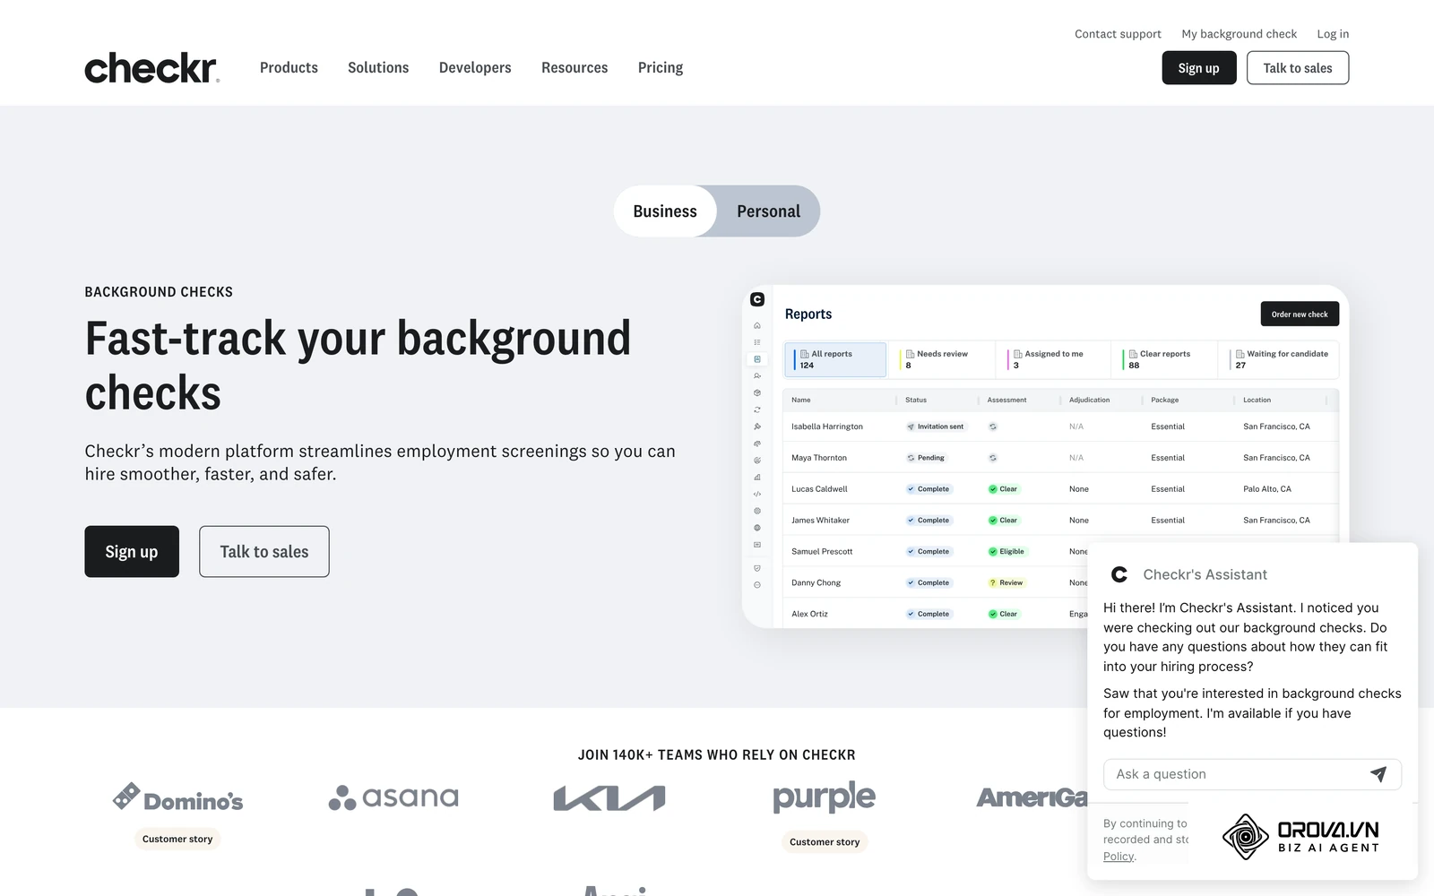Click the refresh arrows icon in the dashboard sidebar
Screen dimensions: 1434x896
(x=757, y=409)
